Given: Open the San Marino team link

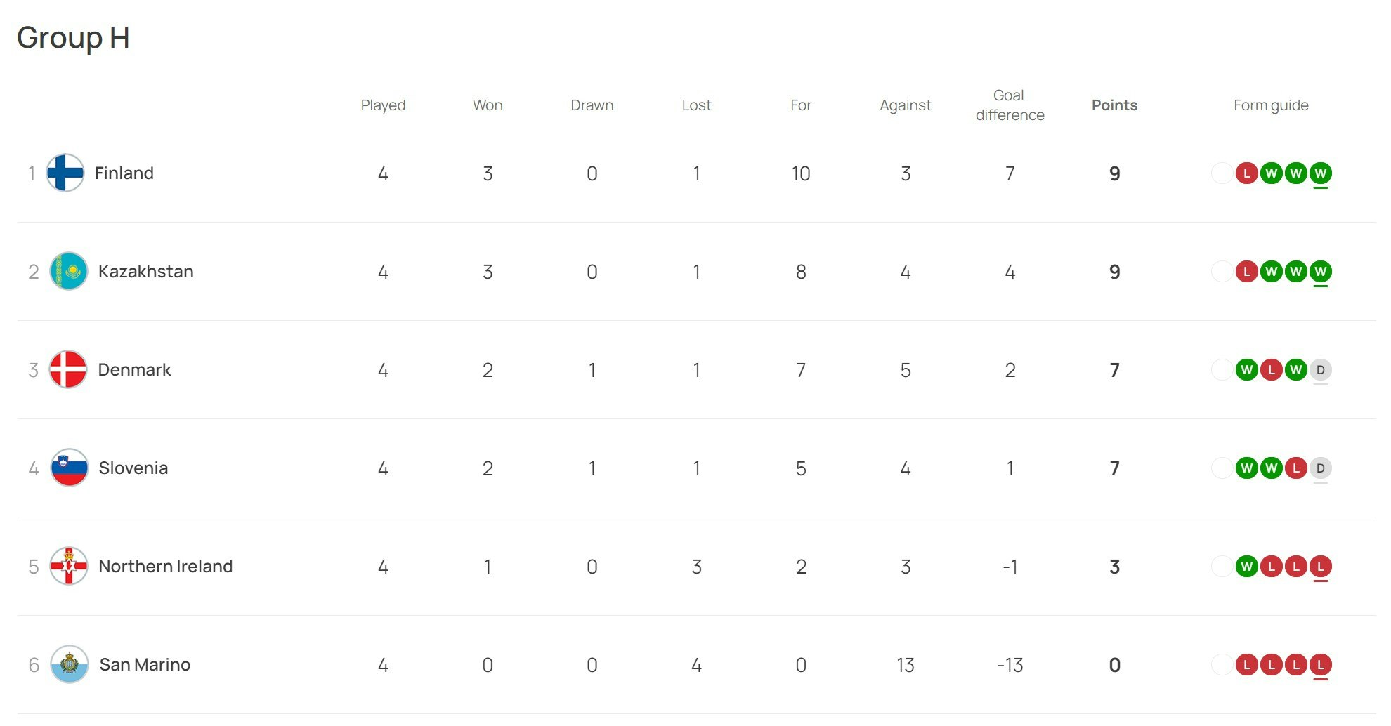Looking at the screenshot, I should pos(145,664).
